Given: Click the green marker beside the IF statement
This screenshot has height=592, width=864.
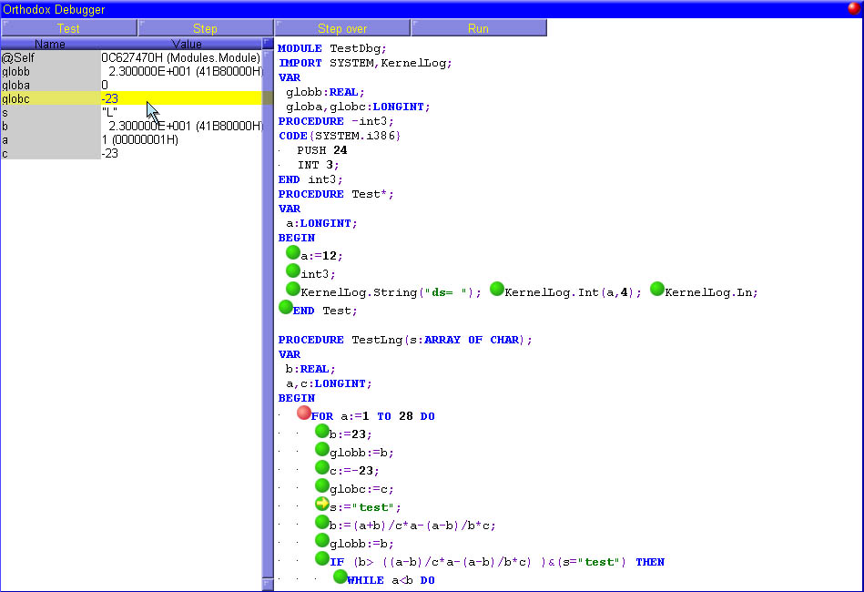Looking at the screenshot, I should pos(322,558).
